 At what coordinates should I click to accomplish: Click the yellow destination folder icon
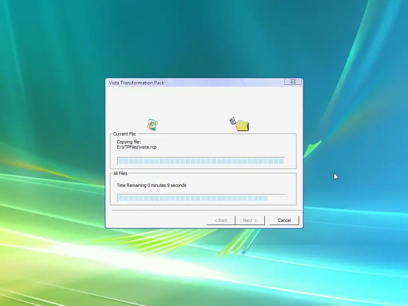click(x=243, y=126)
